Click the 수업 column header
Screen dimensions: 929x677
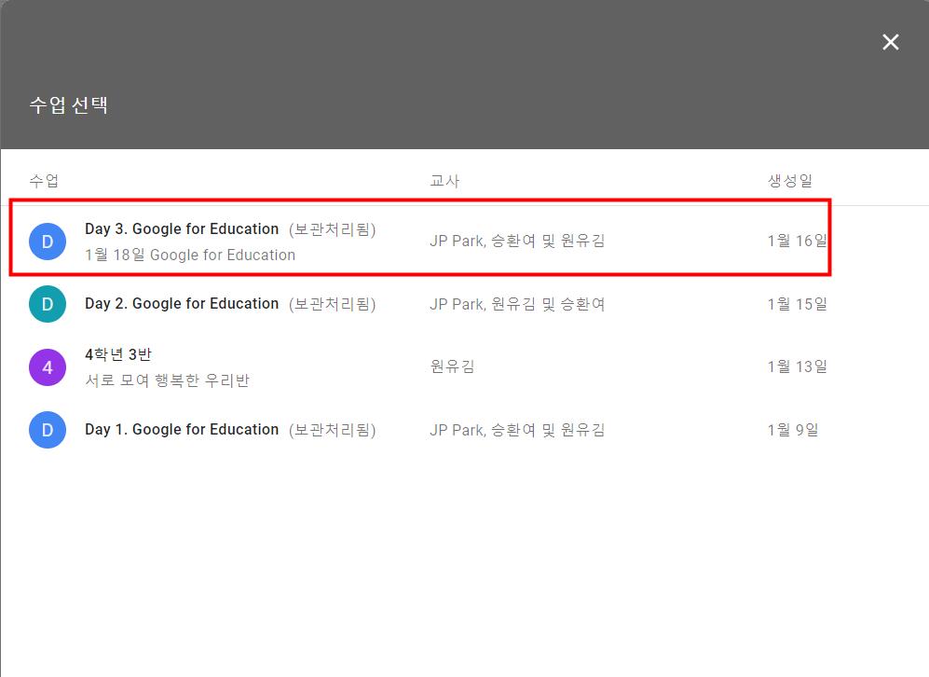click(x=44, y=180)
